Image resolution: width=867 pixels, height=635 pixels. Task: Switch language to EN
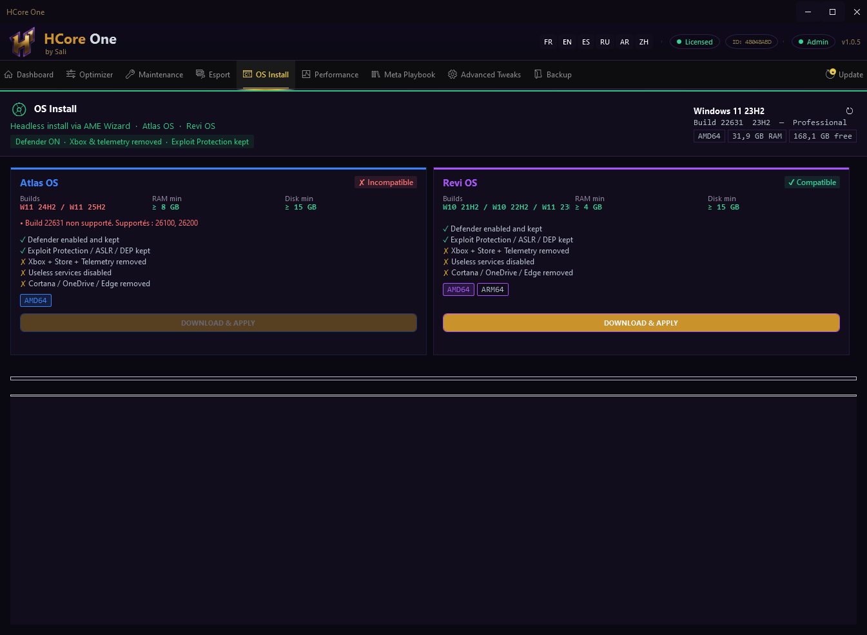pos(567,42)
